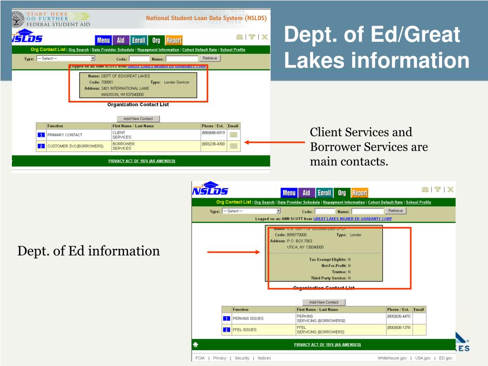Click the Code input field in lower screenshot
488x366 pixels.
point(325,211)
